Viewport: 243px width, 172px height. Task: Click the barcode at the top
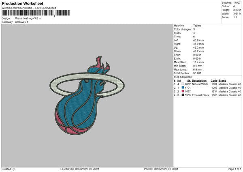coord(36,13)
